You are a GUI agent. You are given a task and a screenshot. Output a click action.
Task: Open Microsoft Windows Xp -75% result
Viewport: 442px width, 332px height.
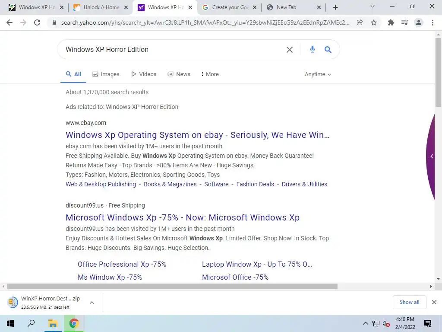pyautogui.click(x=183, y=217)
